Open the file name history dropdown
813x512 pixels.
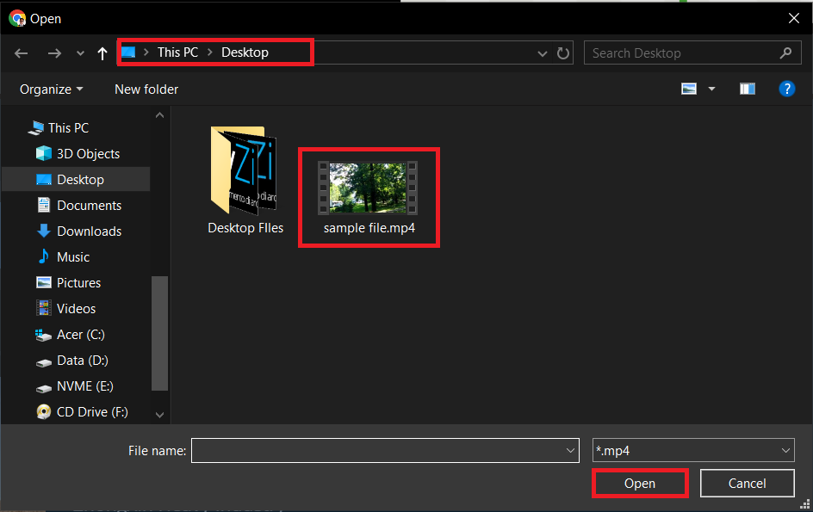coord(569,450)
